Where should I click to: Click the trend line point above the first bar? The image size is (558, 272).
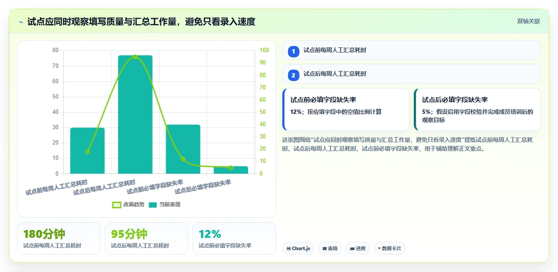(87, 152)
